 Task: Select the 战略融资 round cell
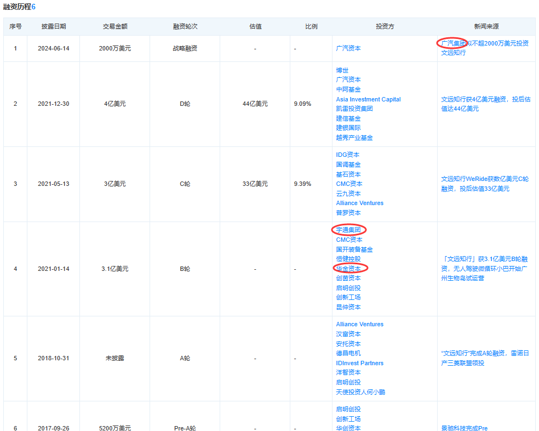pyautogui.click(x=185, y=49)
